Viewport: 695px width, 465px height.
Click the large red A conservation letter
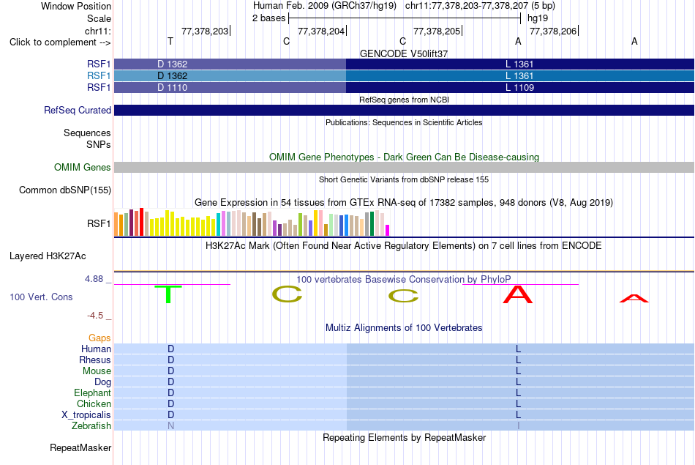pyautogui.click(x=518, y=294)
